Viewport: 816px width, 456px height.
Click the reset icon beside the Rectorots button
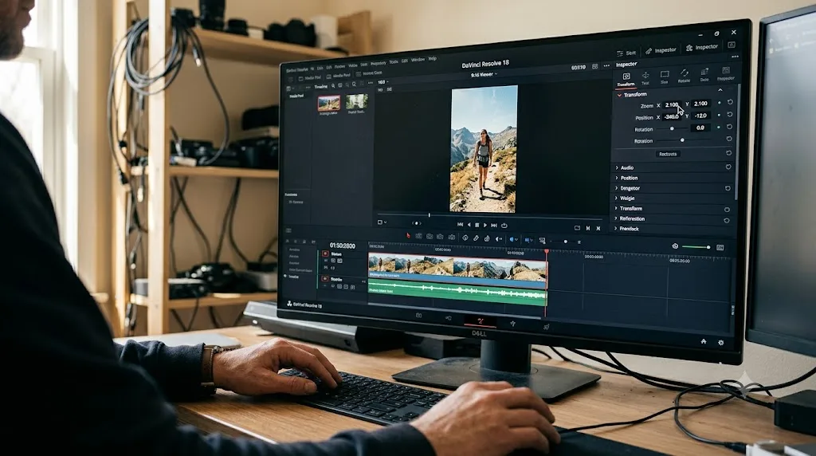point(728,153)
